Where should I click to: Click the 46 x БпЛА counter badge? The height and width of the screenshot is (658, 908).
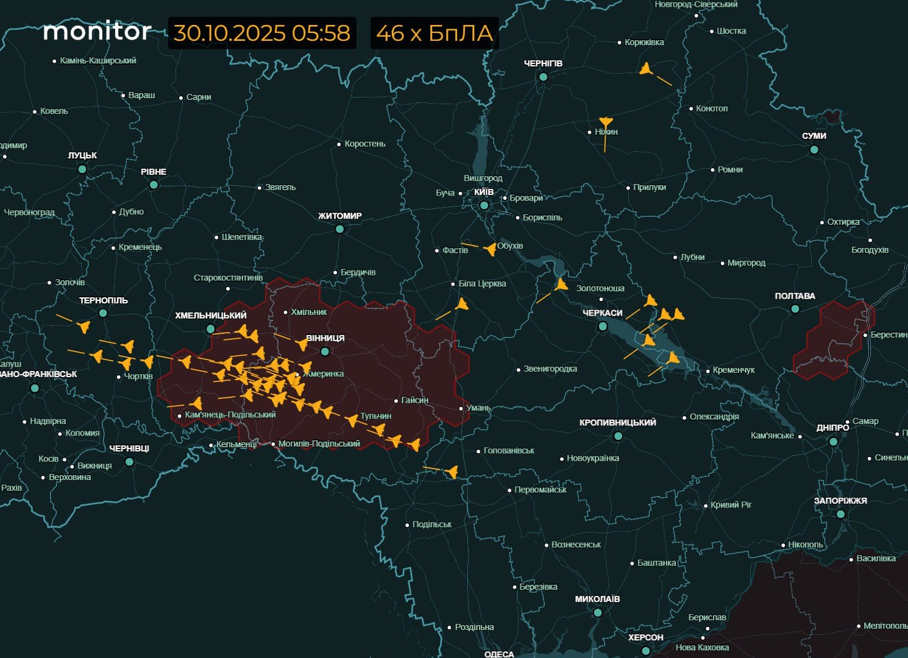click(x=434, y=33)
